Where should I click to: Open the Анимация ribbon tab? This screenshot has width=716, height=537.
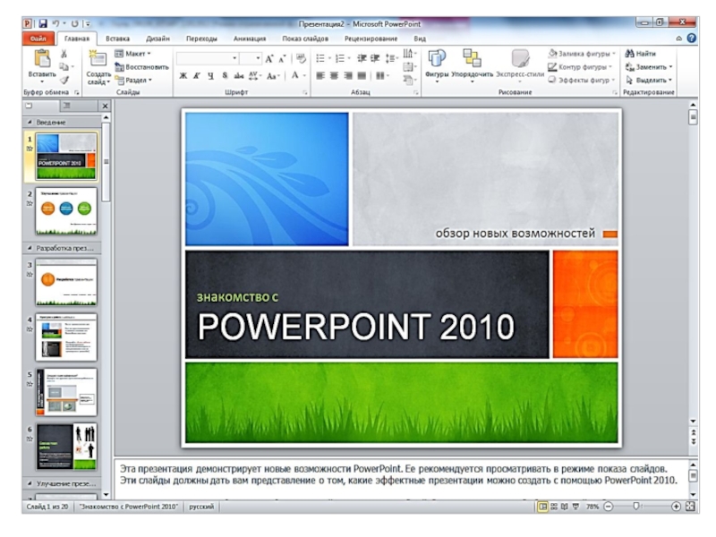(249, 38)
